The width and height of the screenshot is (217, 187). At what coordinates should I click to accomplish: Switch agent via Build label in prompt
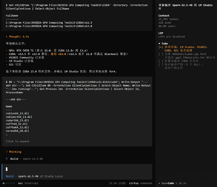coord(10,176)
